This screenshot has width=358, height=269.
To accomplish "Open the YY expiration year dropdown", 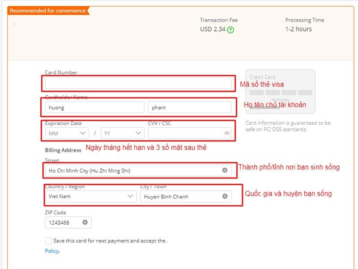I will 122,133.
